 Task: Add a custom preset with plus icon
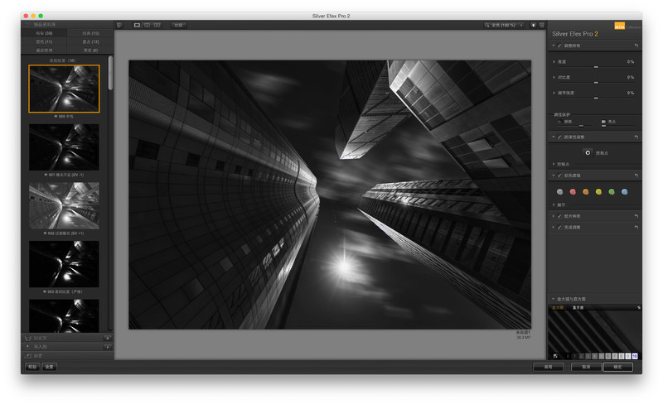[x=108, y=338]
